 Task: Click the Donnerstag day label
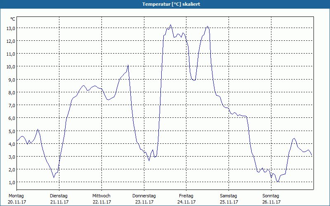tap(144, 196)
